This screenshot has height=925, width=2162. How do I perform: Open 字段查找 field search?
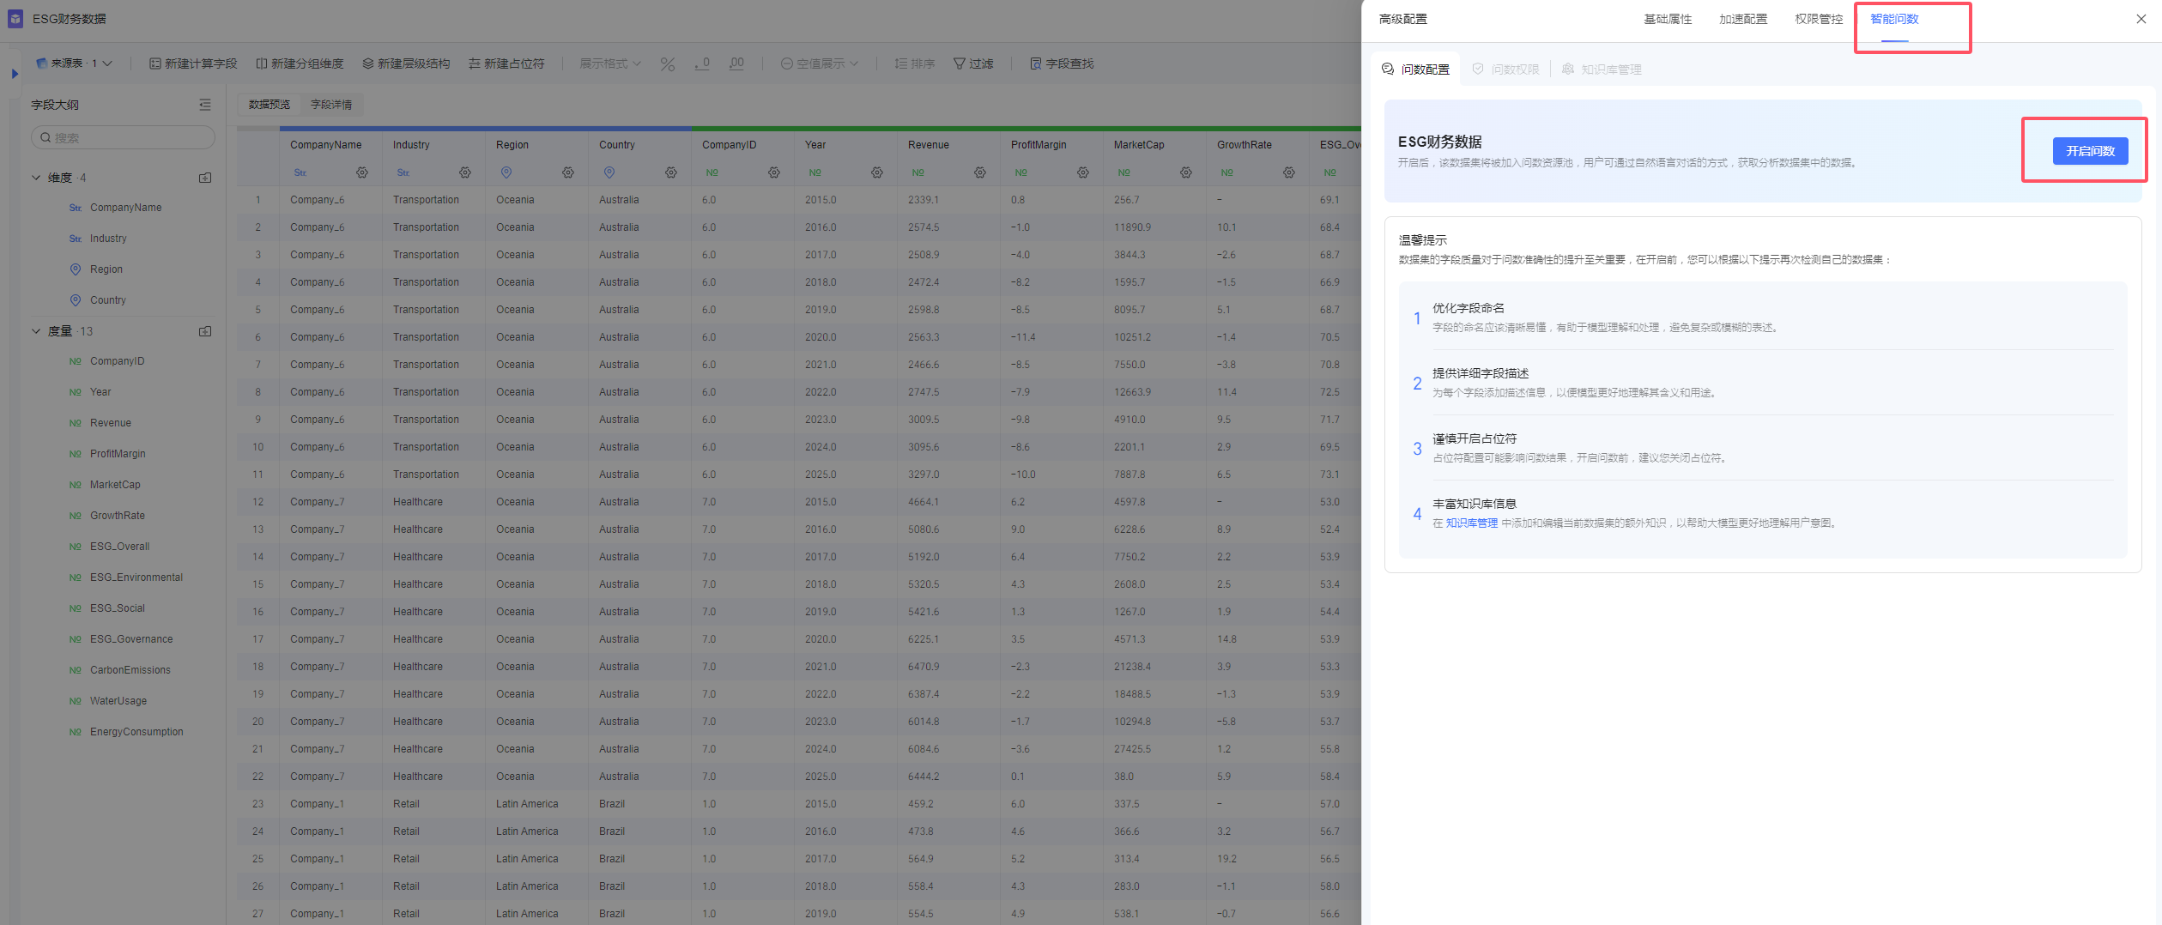tap(1062, 63)
